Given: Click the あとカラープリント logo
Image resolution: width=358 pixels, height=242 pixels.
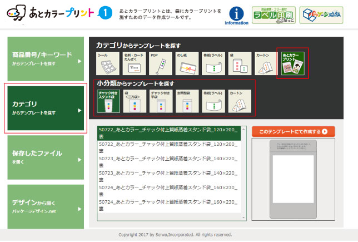Looking at the screenshot, I should point(50,13).
